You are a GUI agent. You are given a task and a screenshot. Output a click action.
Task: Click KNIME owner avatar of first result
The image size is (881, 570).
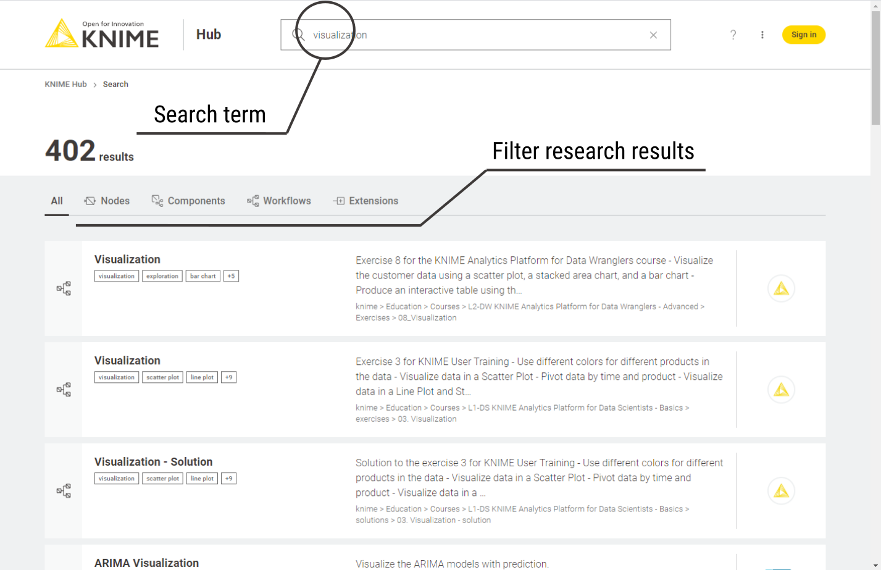(x=781, y=288)
